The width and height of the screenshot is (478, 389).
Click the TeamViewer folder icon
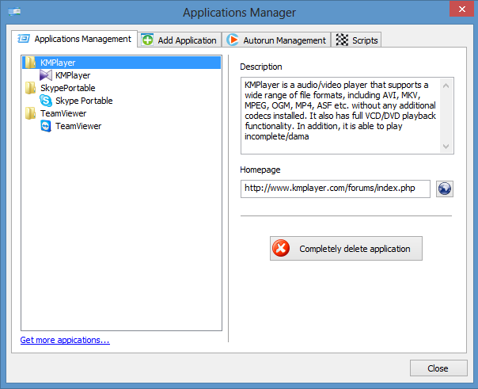point(30,113)
